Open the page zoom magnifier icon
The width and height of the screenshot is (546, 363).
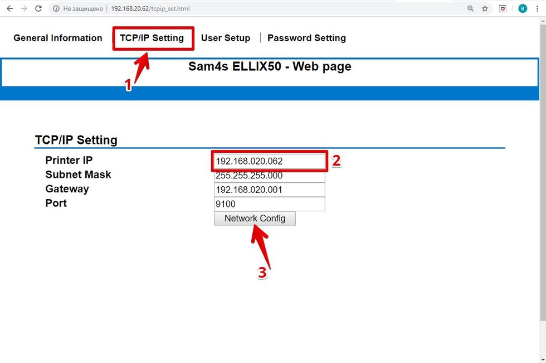[470, 8]
